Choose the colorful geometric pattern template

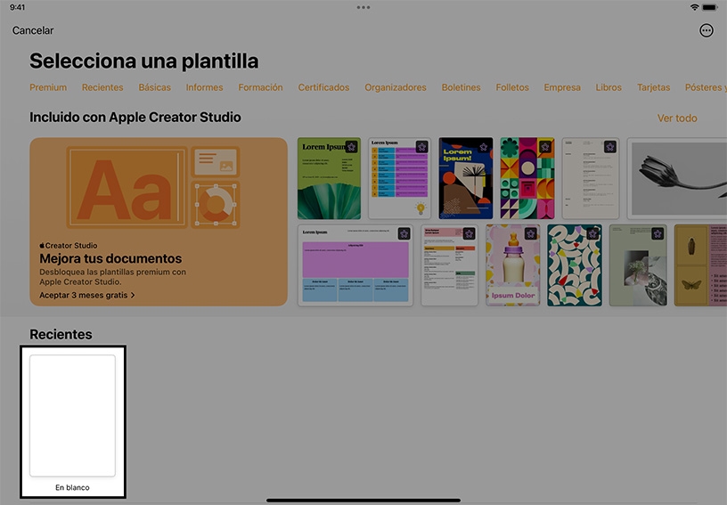527,178
